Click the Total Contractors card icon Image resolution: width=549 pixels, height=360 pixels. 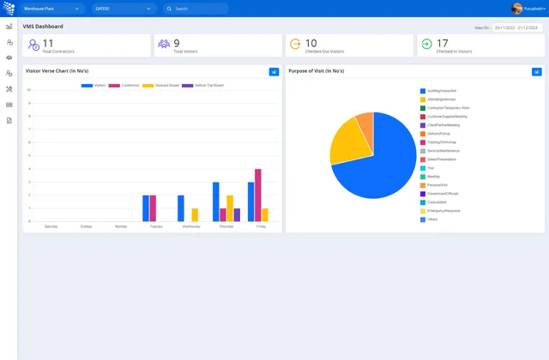click(x=33, y=45)
